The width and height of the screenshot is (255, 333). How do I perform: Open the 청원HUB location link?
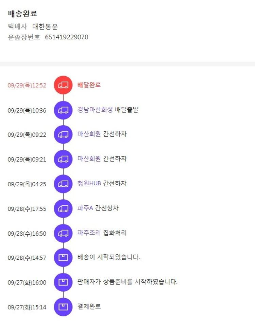89,183
